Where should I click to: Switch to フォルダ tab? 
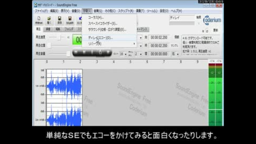click(69, 29)
